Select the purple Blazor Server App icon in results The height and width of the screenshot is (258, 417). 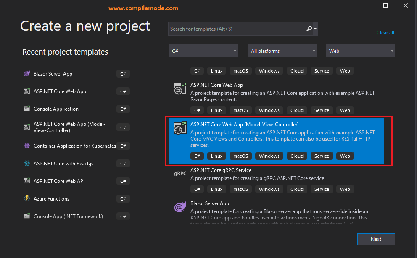click(180, 207)
